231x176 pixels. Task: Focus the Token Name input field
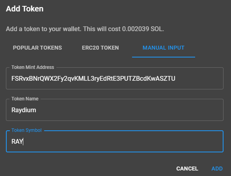(x=115, y=110)
